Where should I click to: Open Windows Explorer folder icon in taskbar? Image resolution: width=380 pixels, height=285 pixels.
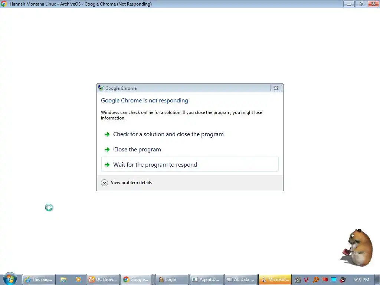click(63, 279)
